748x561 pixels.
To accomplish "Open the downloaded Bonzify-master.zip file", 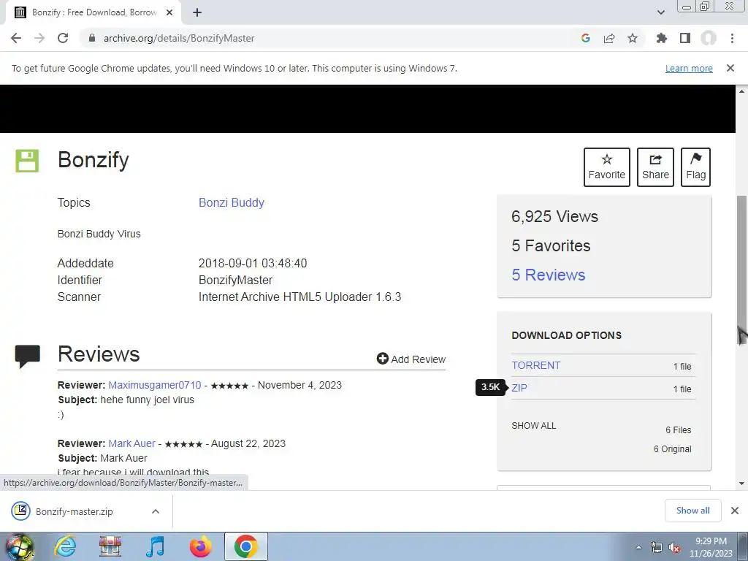I will (74, 511).
